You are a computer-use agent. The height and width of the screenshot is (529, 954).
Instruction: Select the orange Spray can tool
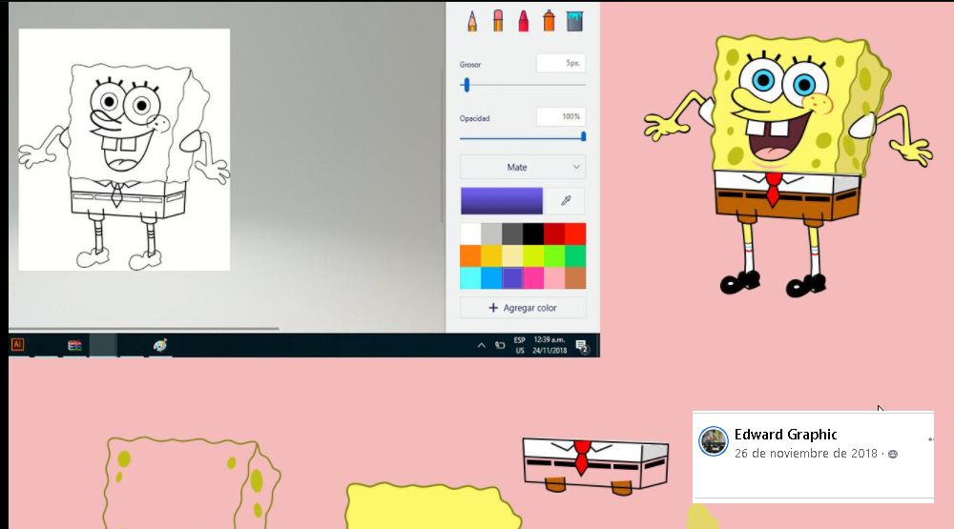549,21
